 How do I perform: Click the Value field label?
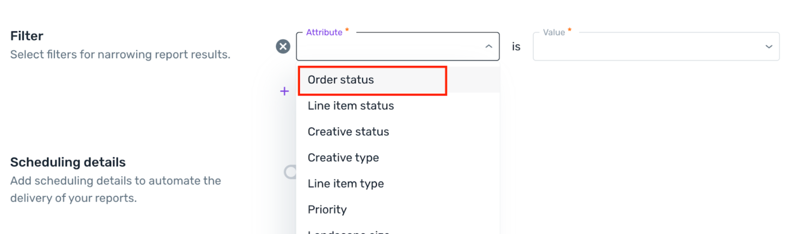(554, 32)
